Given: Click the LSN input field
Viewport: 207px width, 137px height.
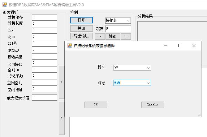Looking at the screenshot, I should coord(45,30).
